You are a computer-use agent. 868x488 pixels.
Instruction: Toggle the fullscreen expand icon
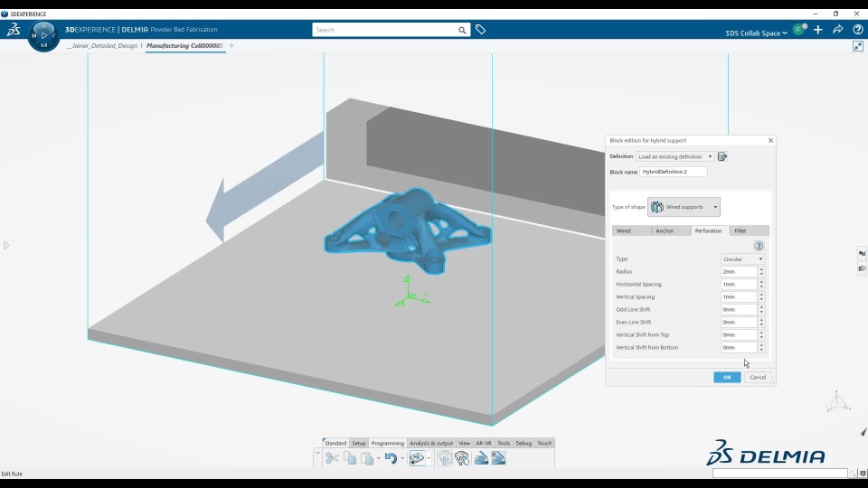(858, 46)
